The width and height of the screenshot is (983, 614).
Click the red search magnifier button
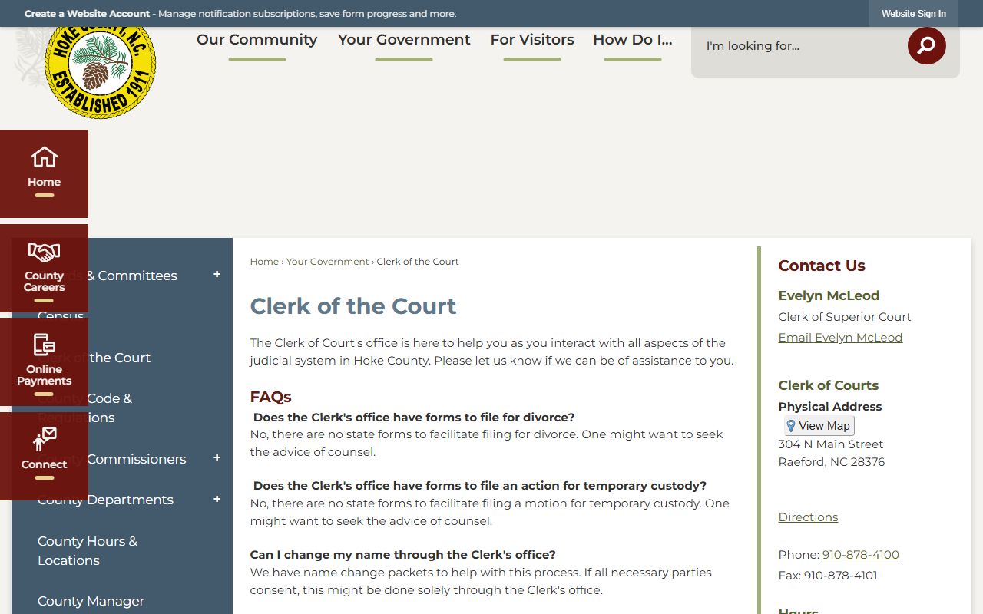tap(926, 46)
